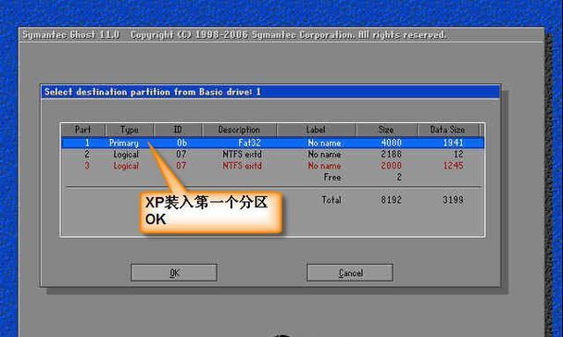
Task: Click the Free space row
Action: 363,177
